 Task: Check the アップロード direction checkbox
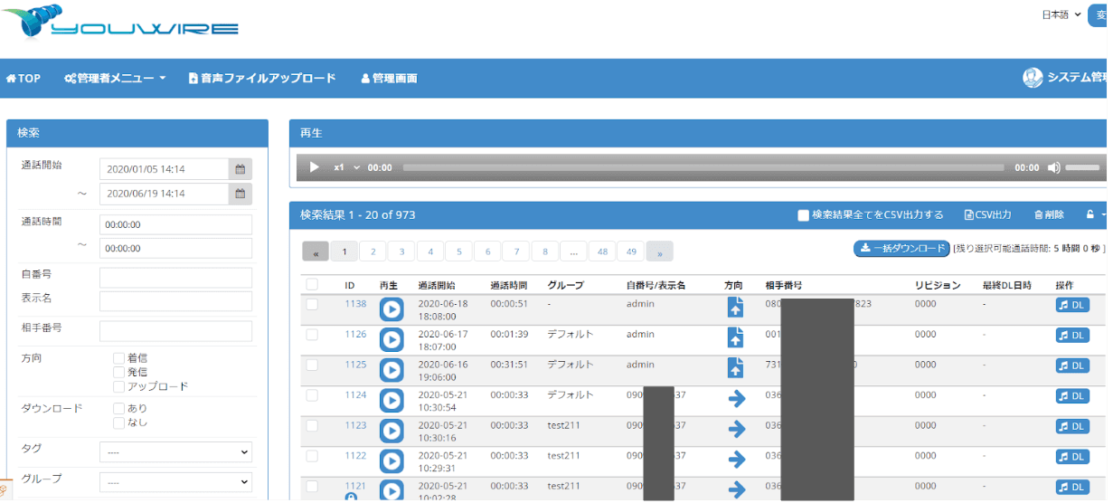[x=119, y=386]
